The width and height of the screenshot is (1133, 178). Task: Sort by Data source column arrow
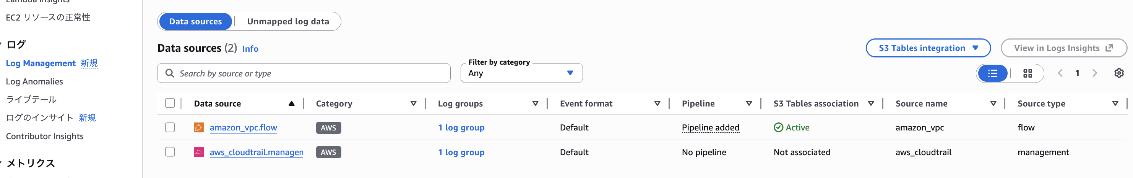click(291, 104)
